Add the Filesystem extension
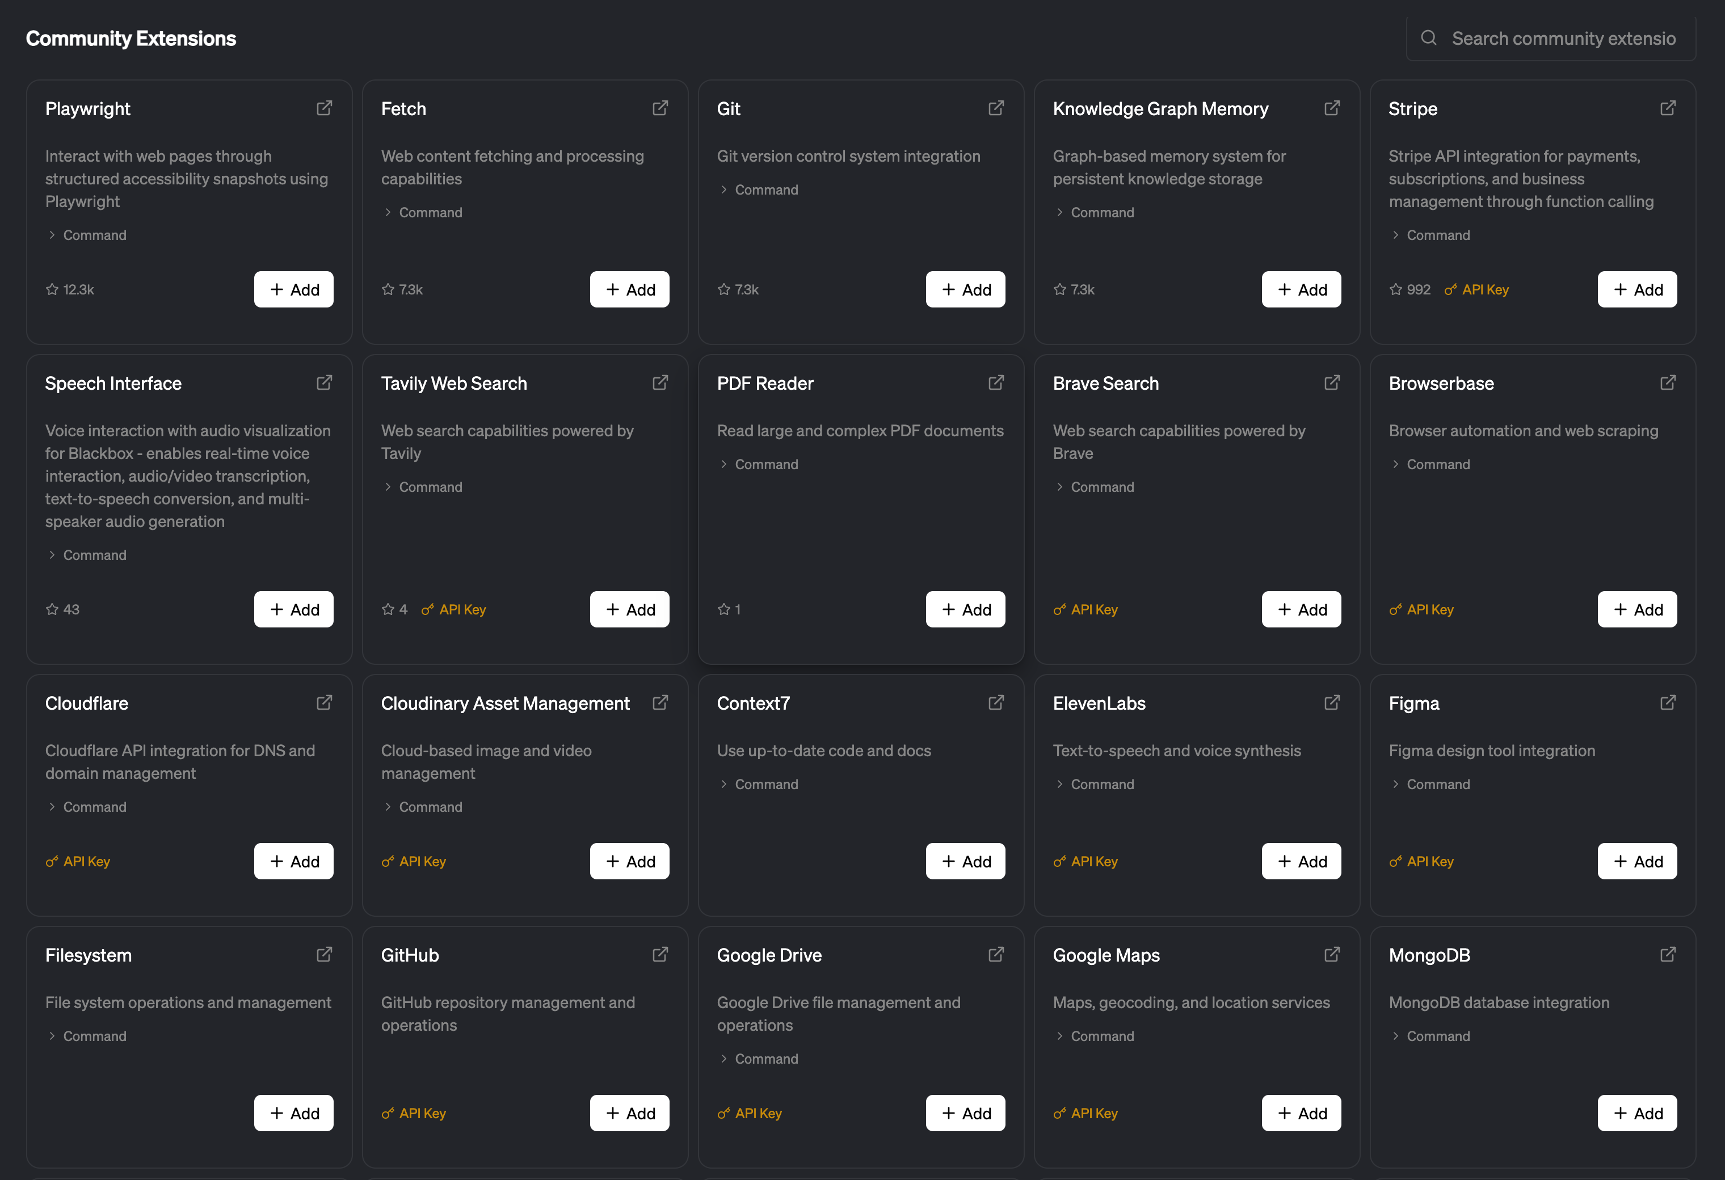This screenshot has height=1180, width=1725. pyautogui.click(x=294, y=1113)
